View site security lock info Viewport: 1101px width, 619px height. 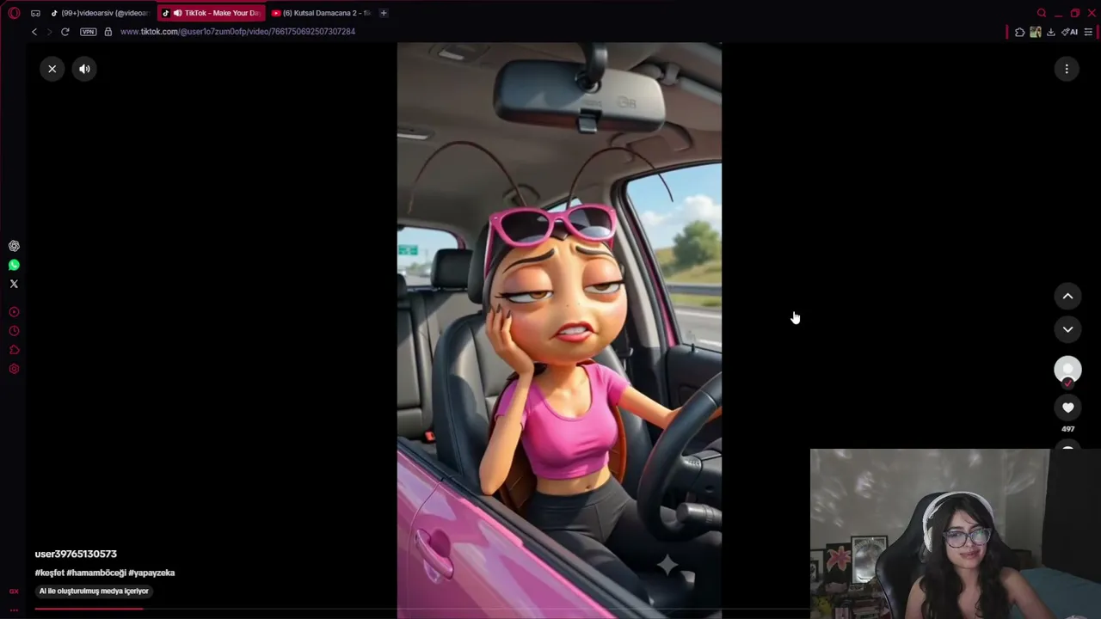108,32
